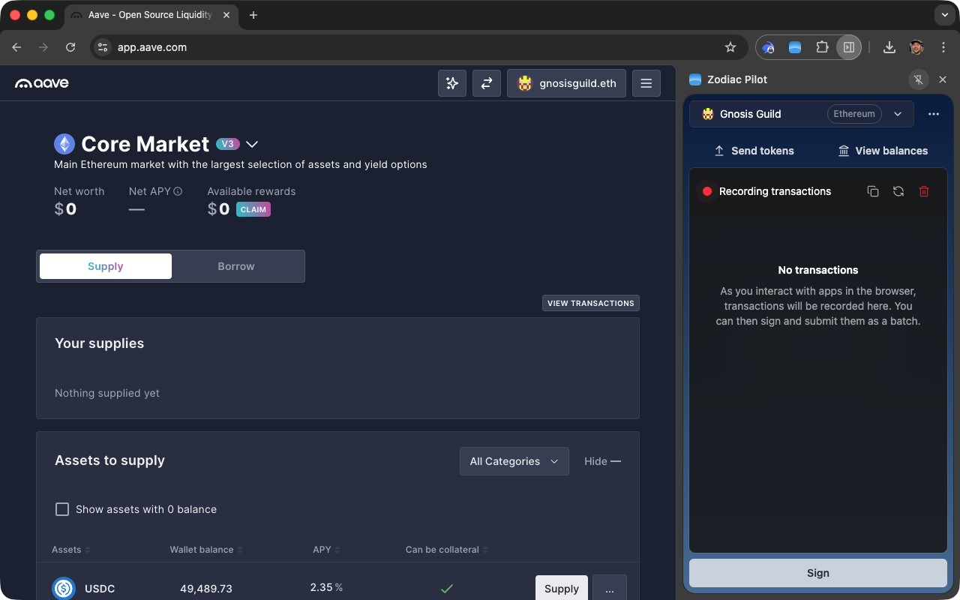The height and width of the screenshot is (600, 960).
Task: Copy recorded transactions in Zodiac Pilot
Action: click(873, 191)
